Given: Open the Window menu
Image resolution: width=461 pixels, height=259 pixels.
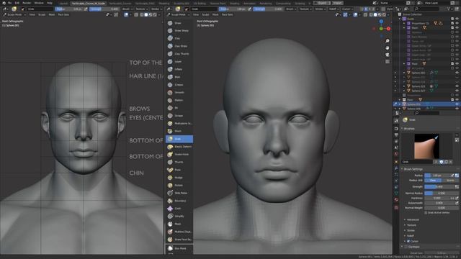Looking at the screenshot, I should click(x=39, y=3).
